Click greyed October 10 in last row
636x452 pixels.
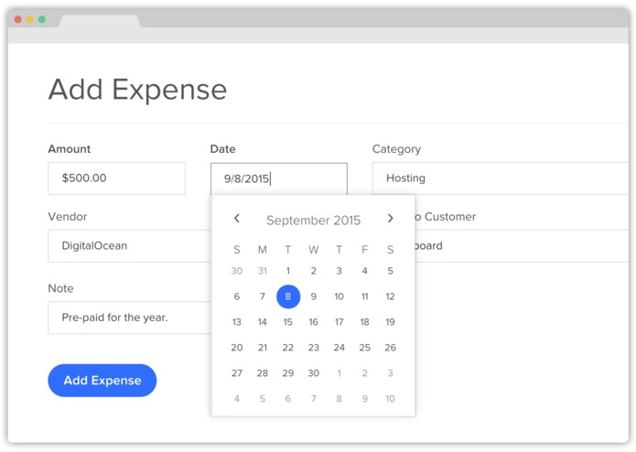point(390,399)
